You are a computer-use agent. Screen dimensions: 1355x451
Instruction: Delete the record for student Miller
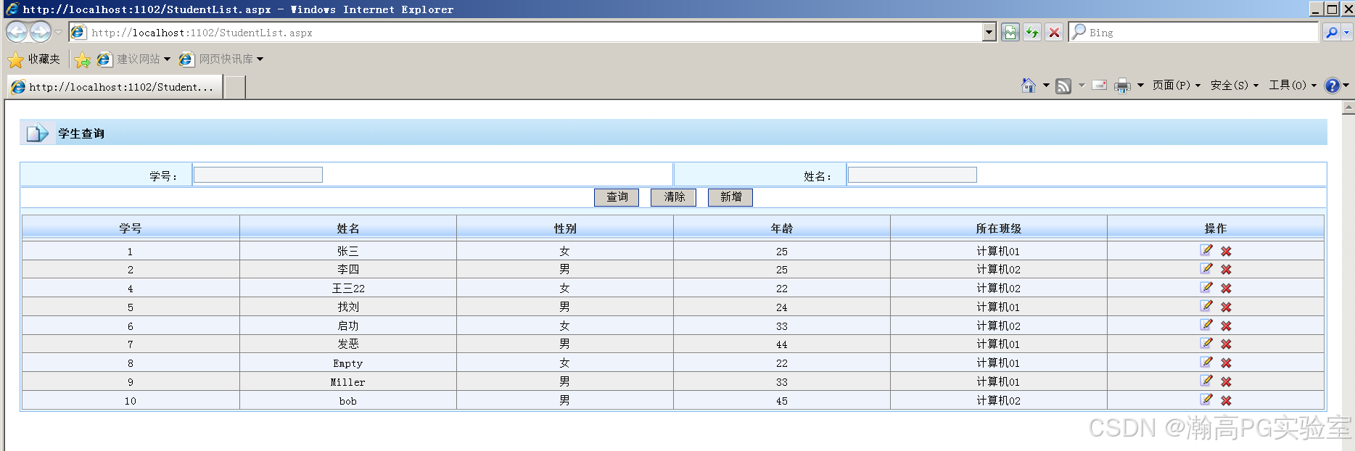pyautogui.click(x=1226, y=381)
